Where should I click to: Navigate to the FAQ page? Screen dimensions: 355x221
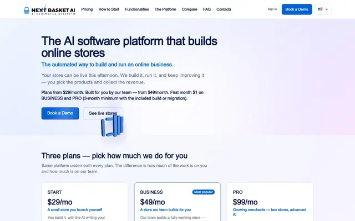point(207,9)
